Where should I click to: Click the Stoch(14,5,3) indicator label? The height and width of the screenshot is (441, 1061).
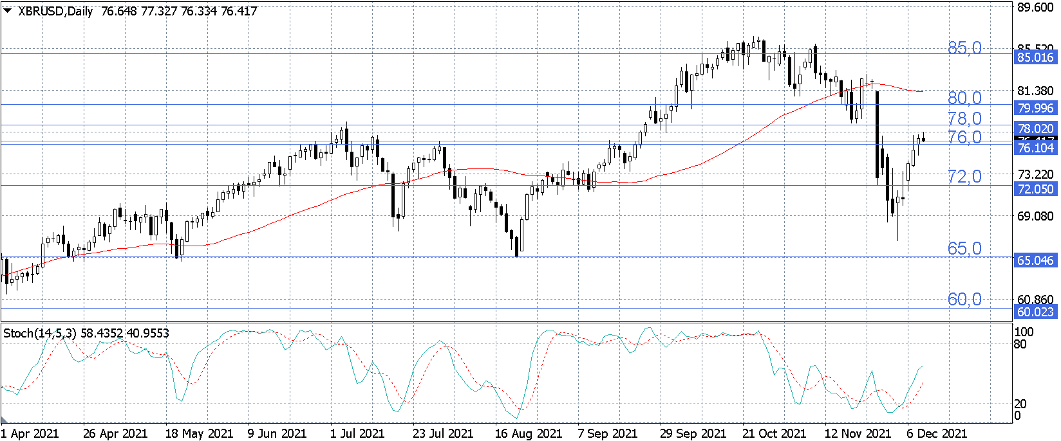pos(40,333)
